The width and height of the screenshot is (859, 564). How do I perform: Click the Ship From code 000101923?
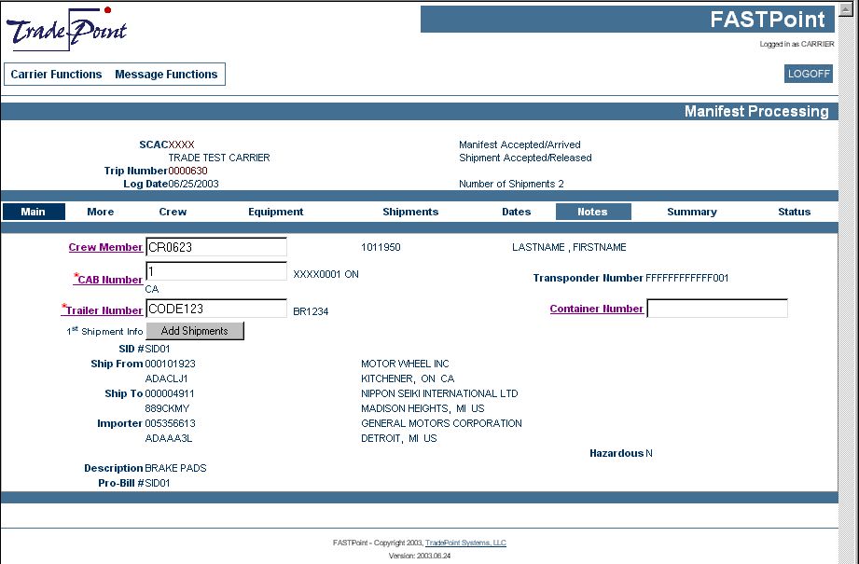(x=171, y=364)
